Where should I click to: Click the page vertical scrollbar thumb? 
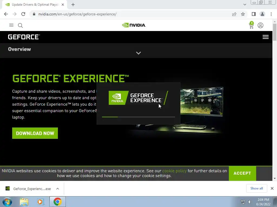275,32
